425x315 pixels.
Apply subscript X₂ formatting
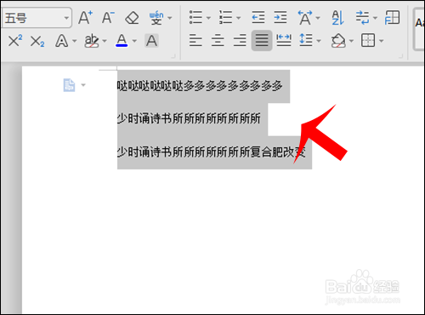click(37, 41)
